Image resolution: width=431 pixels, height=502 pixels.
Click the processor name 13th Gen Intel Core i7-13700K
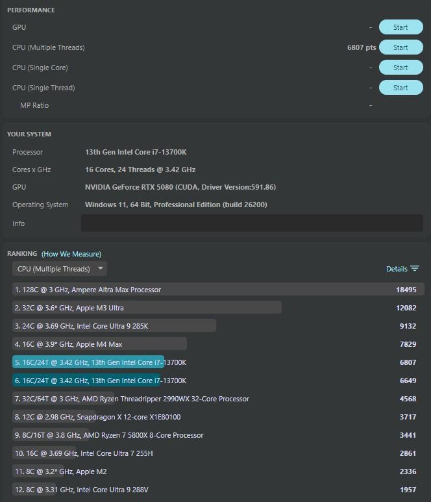pyautogui.click(x=136, y=152)
